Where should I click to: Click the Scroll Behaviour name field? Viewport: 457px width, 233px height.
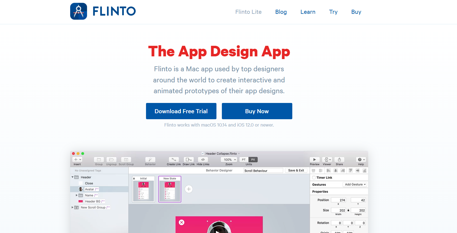263,171
